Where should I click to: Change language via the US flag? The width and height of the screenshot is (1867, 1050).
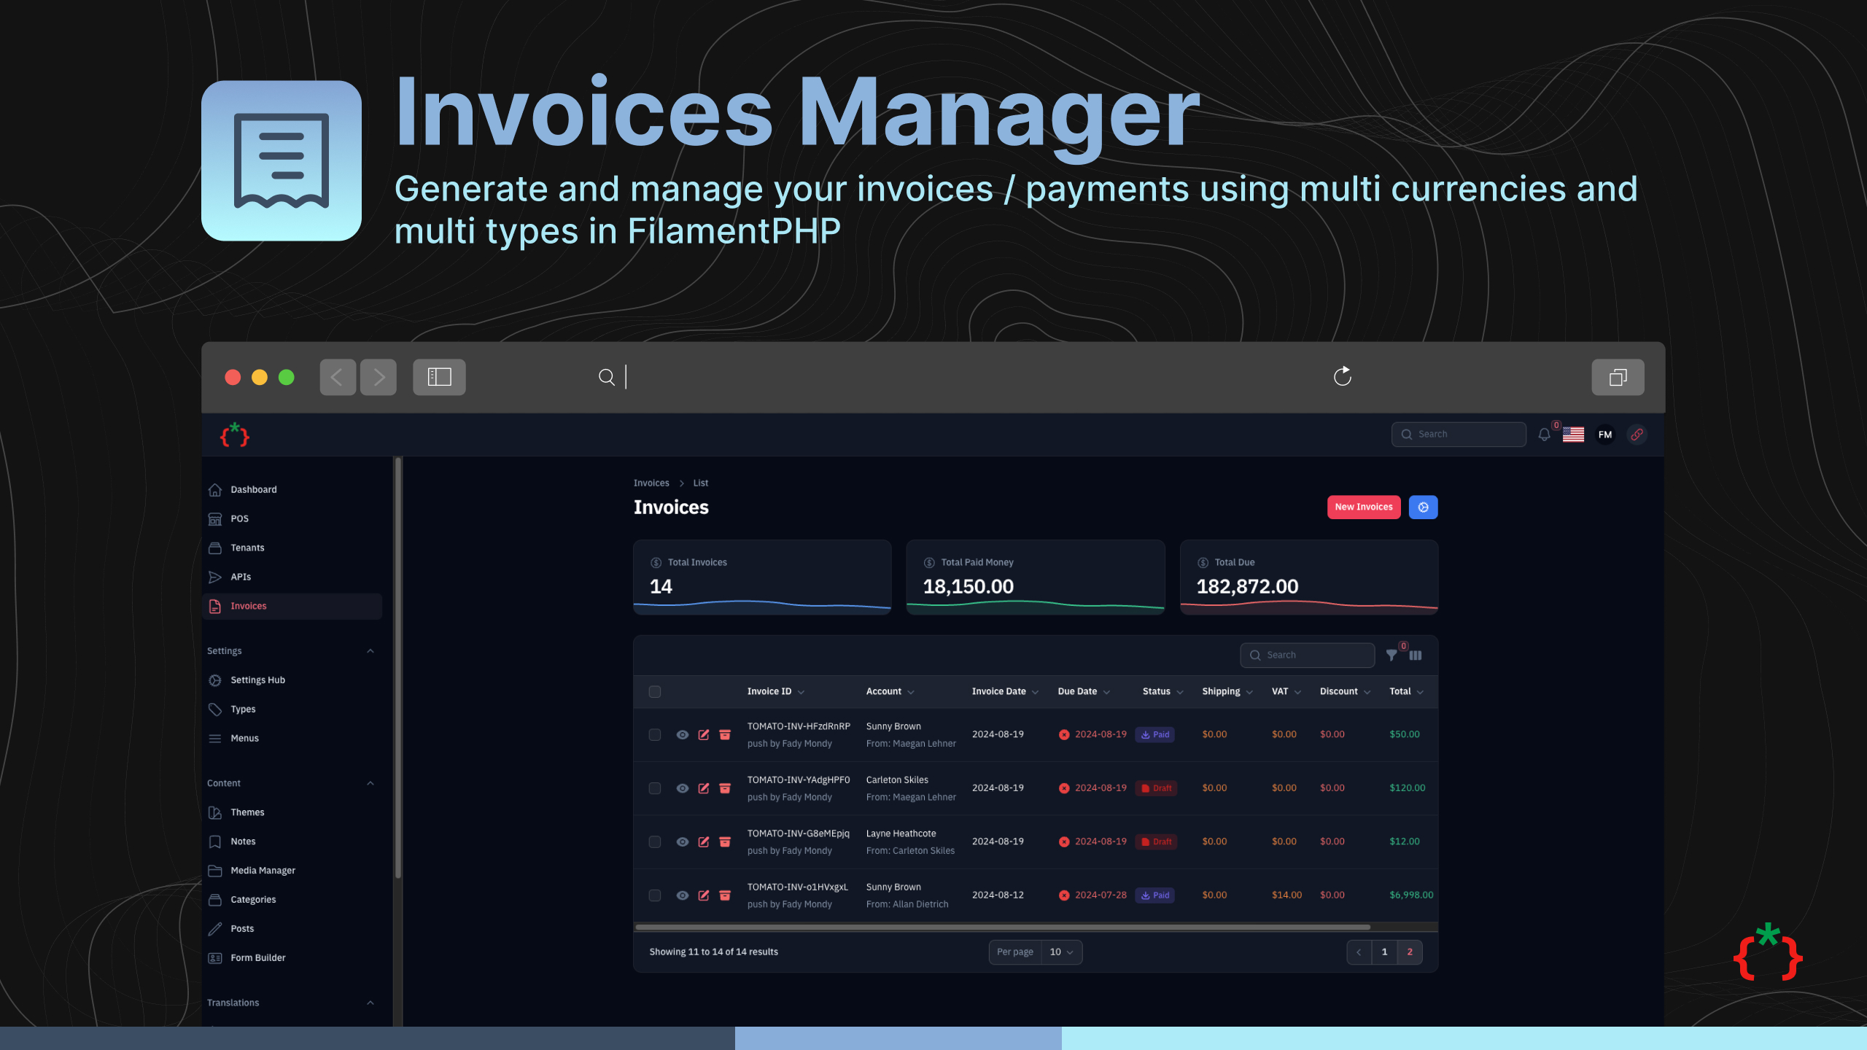click(x=1573, y=434)
